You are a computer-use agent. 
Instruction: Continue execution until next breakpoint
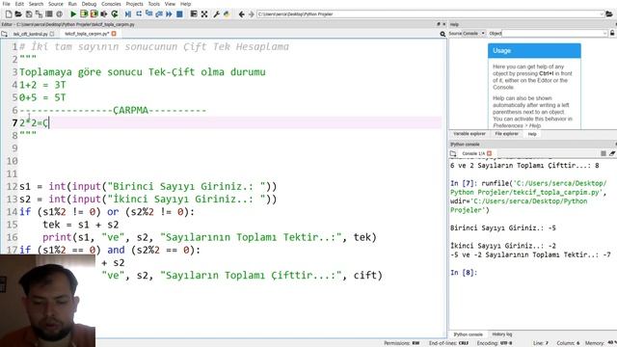(170, 14)
